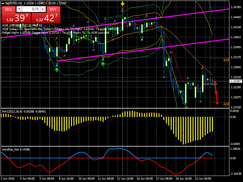Click the 1.34140 price axis label
This screenshot has width=243, height=182.
pos(236,27)
